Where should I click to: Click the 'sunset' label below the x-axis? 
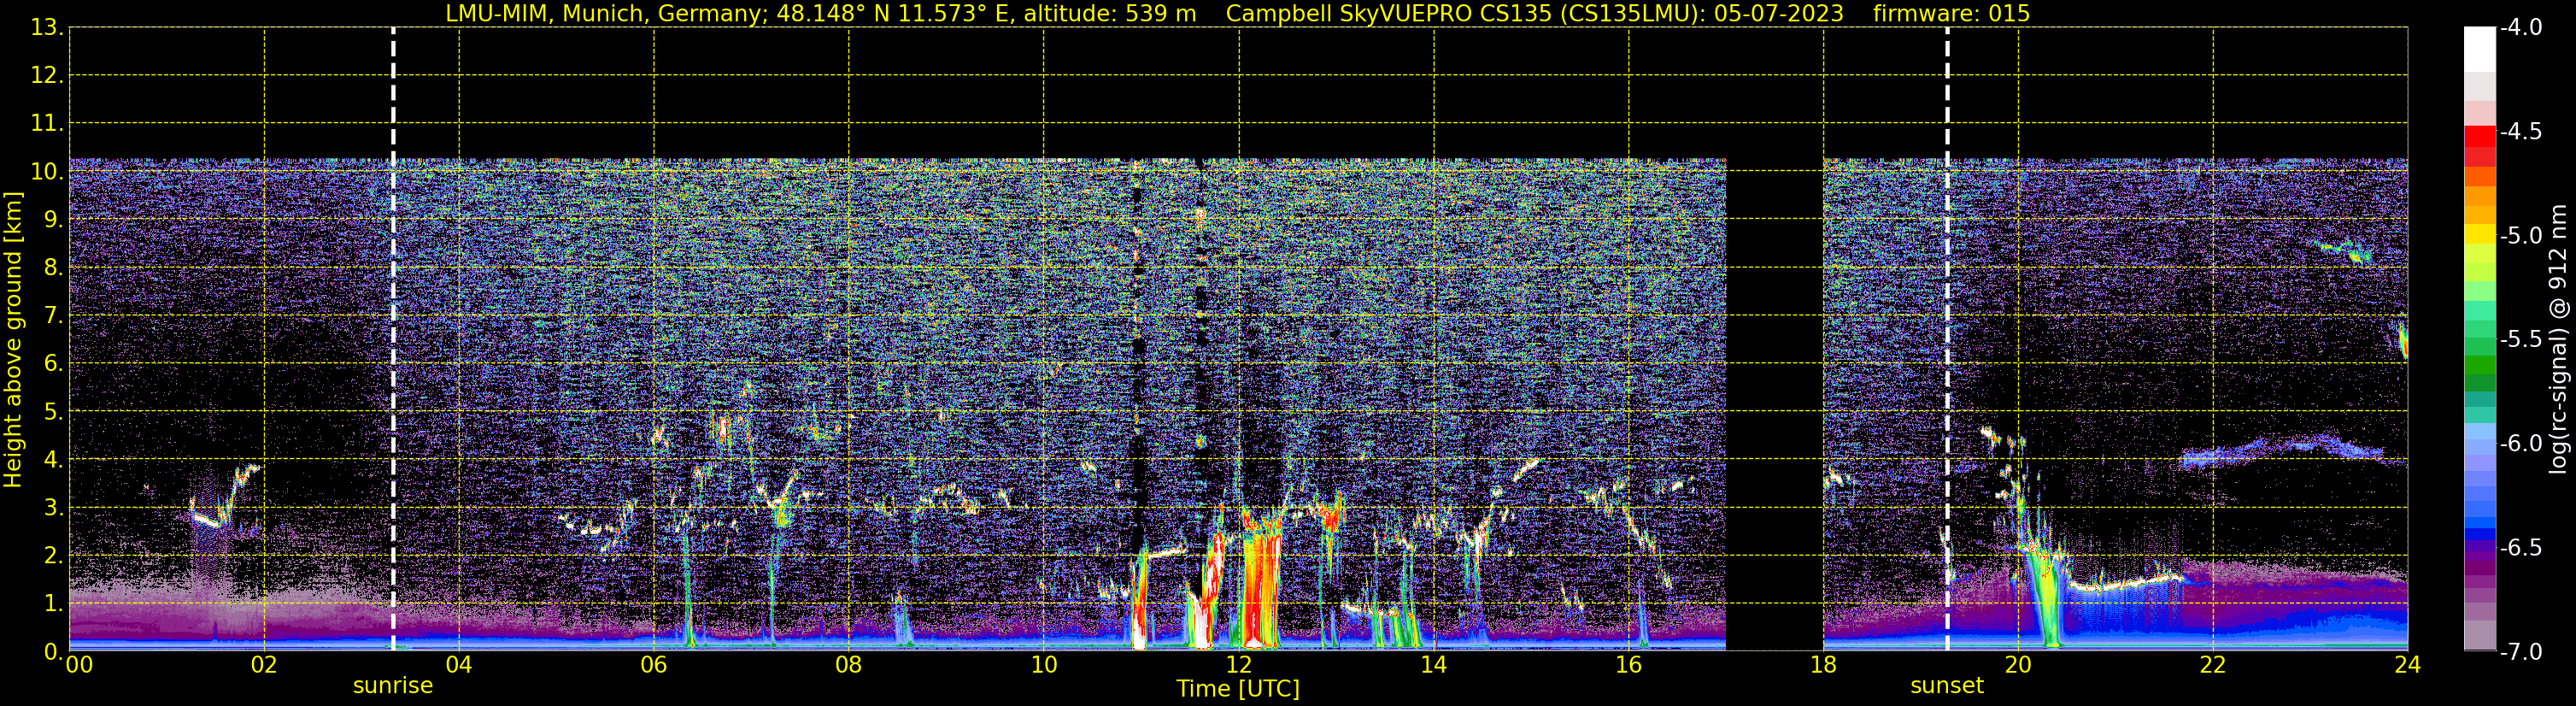click(1947, 686)
